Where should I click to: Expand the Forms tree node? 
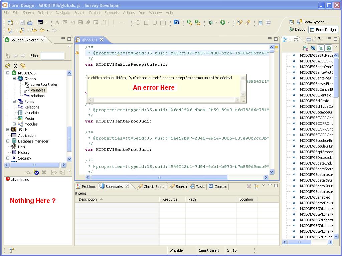14,101
